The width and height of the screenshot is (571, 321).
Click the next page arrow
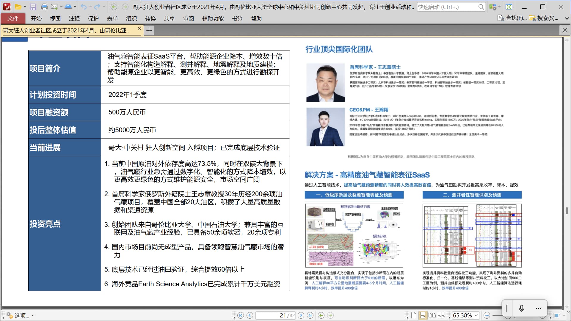[301, 315]
